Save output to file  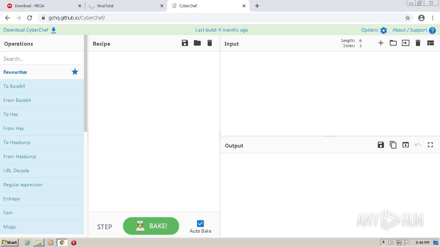(381, 145)
